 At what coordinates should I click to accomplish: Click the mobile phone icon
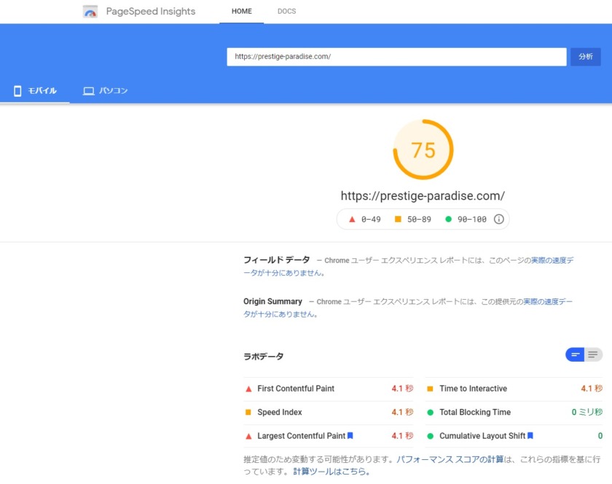point(17,91)
